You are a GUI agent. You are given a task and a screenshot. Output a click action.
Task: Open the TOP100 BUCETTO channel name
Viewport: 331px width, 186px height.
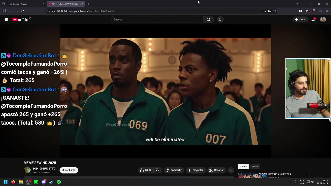tap(44, 169)
